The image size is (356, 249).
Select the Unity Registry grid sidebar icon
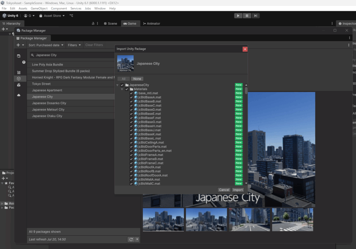point(19,72)
